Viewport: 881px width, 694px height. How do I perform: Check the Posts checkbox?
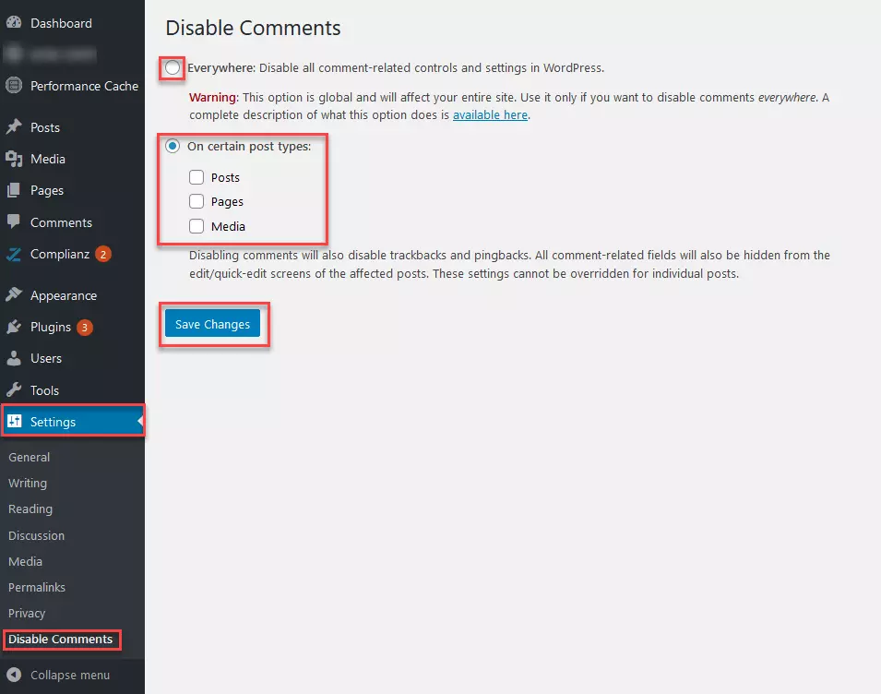pyautogui.click(x=196, y=177)
